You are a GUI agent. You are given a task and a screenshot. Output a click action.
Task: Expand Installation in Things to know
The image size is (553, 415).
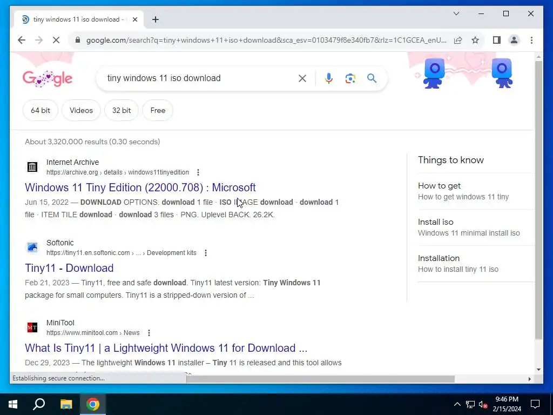pyautogui.click(x=475, y=264)
